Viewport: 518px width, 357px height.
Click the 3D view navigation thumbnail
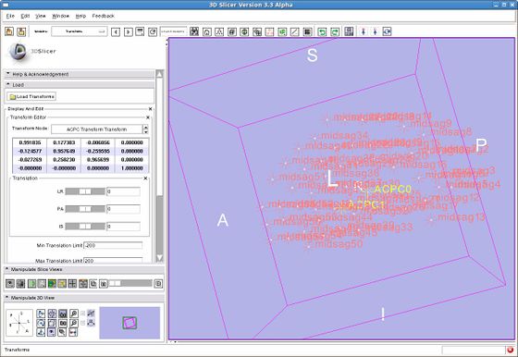click(x=129, y=323)
